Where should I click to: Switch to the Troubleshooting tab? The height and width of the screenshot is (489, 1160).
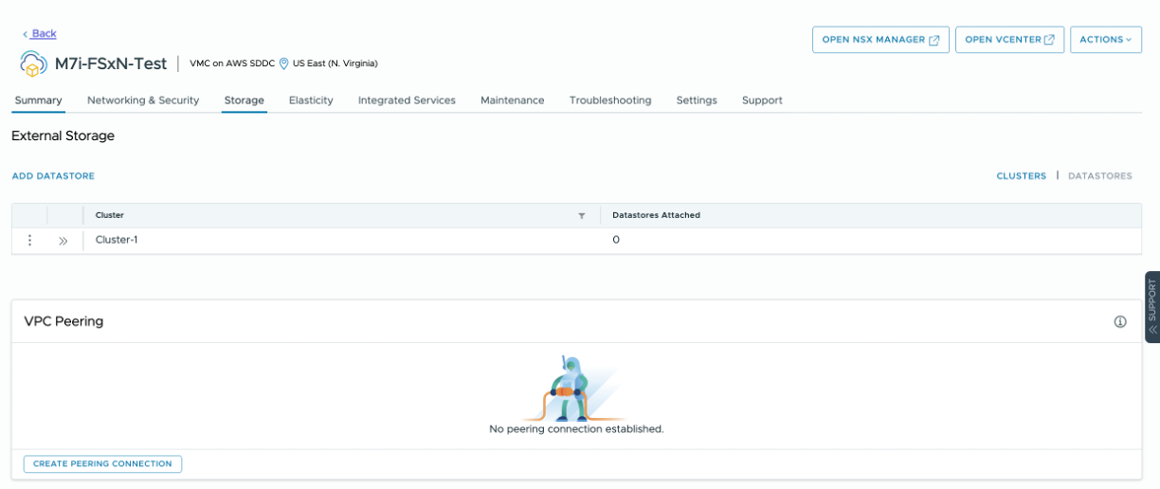click(610, 100)
